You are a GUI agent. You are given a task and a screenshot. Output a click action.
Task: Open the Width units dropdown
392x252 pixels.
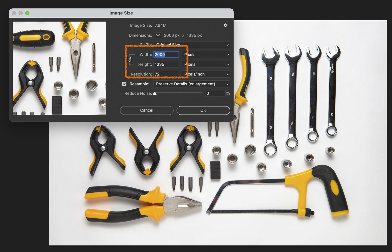tap(206, 55)
